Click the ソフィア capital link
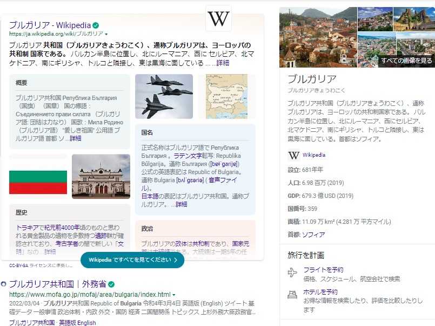 pyautogui.click(x=313, y=235)
